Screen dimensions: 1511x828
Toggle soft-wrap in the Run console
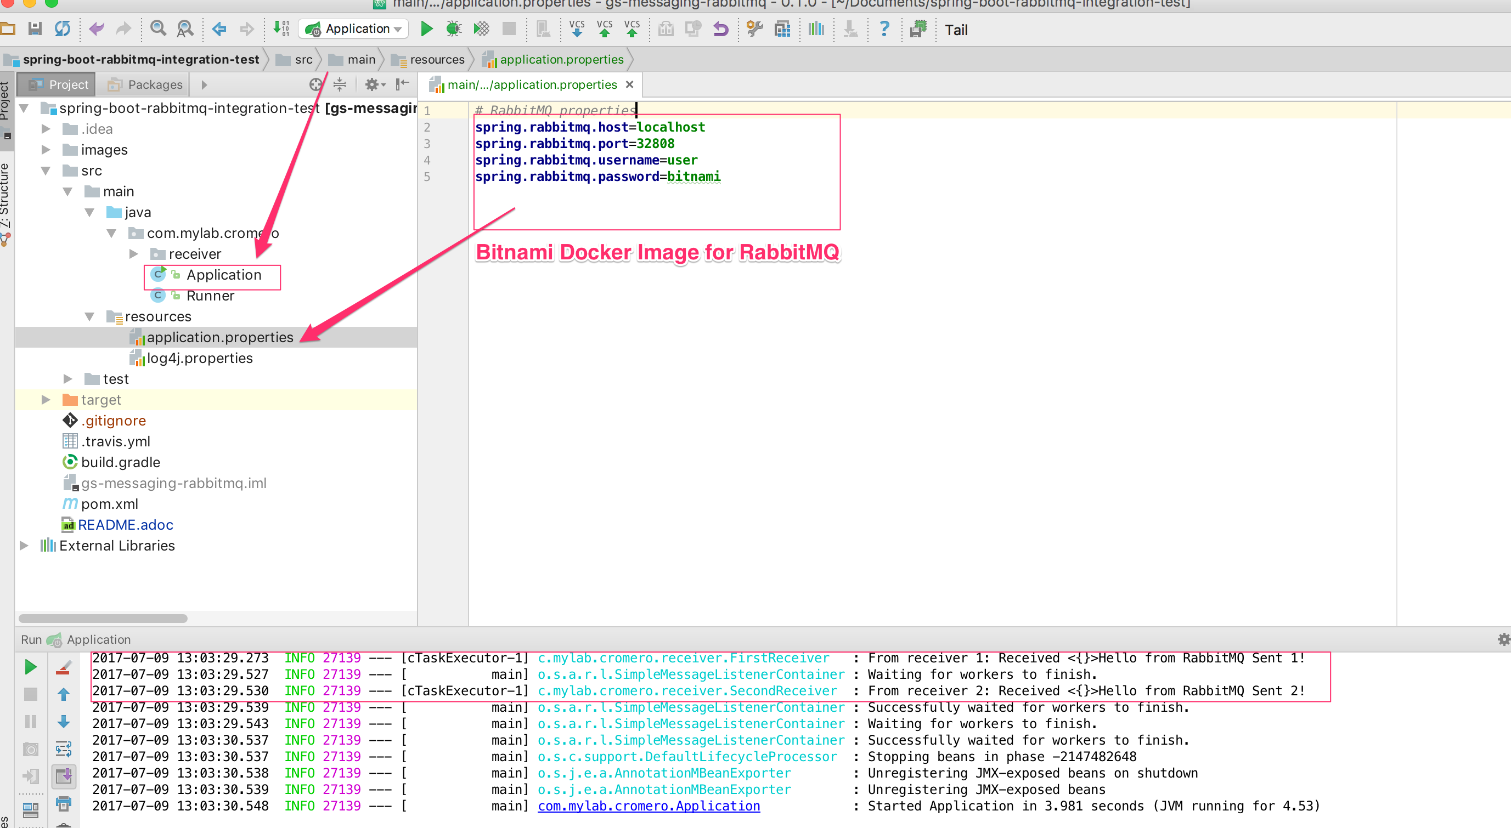pos(63,749)
